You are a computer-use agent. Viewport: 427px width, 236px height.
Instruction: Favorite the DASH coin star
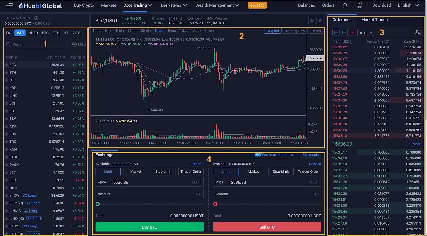7,165
